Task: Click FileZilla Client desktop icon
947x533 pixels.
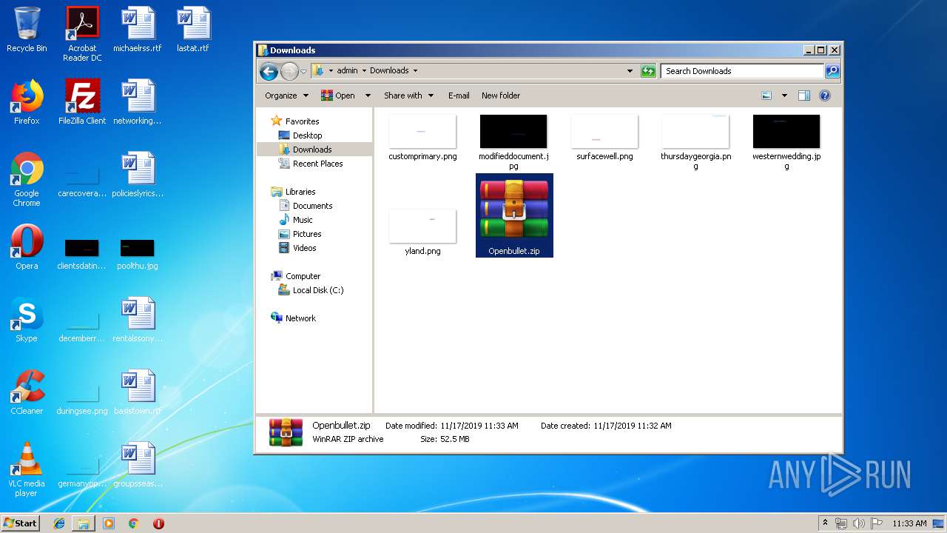Action: click(82, 102)
